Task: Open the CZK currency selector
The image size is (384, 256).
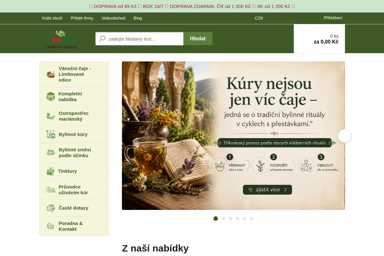Action: [x=259, y=18]
